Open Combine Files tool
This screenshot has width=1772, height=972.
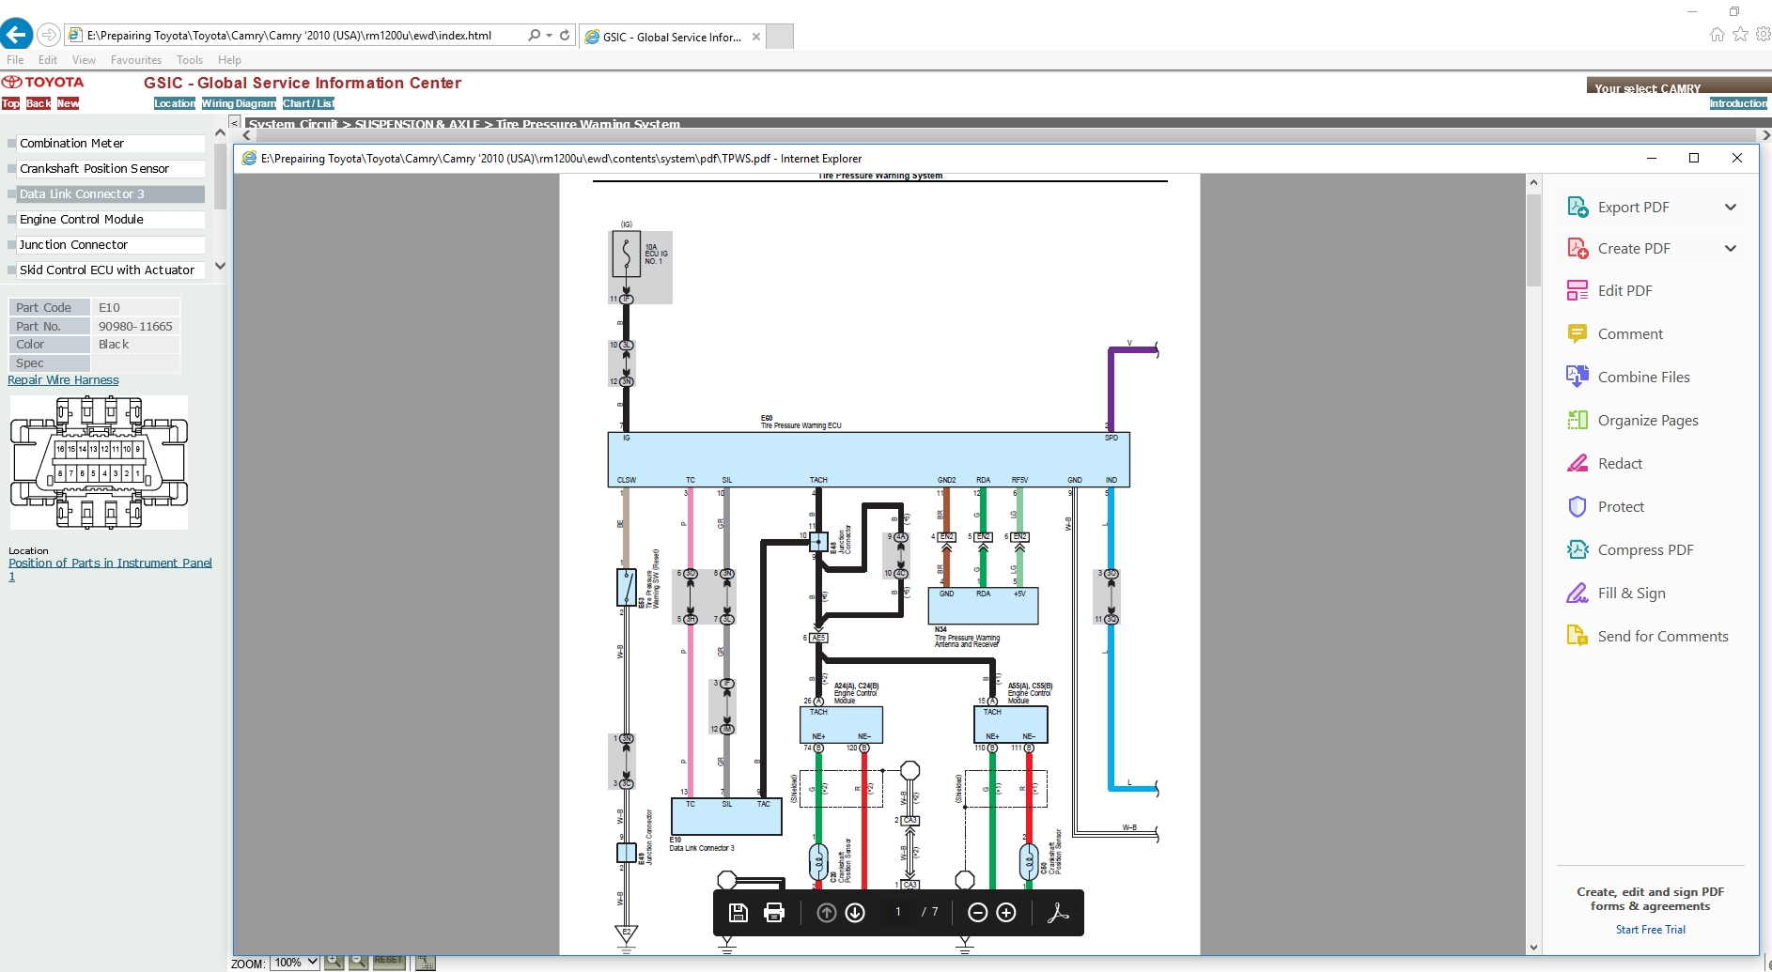coord(1642,377)
